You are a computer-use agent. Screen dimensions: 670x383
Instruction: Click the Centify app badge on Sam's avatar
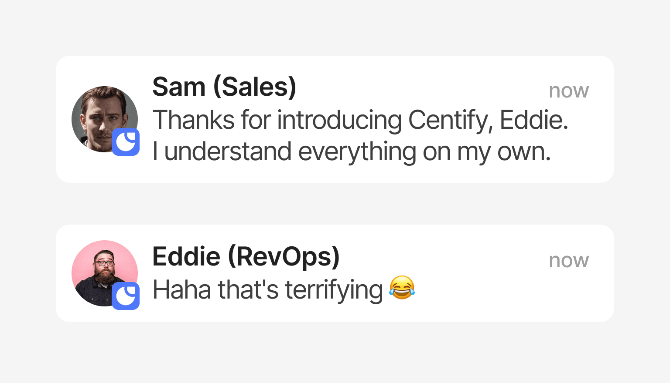[126, 142]
